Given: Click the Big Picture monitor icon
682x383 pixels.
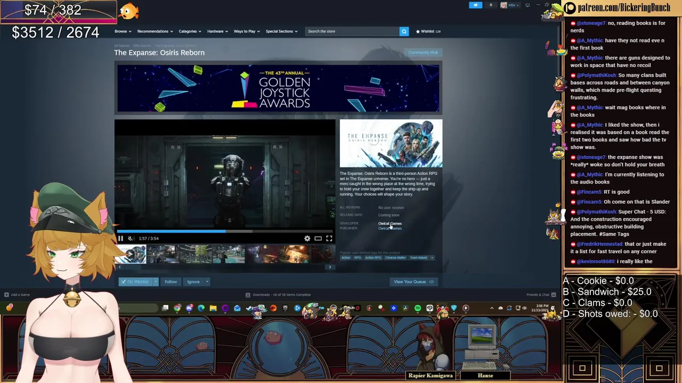Looking at the screenshot, I should [x=527, y=5].
